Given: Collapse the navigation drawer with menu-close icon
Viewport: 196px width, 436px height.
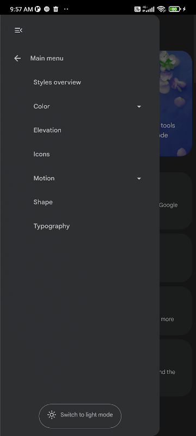Looking at the screenshot, I should click(x=19, y=31).
